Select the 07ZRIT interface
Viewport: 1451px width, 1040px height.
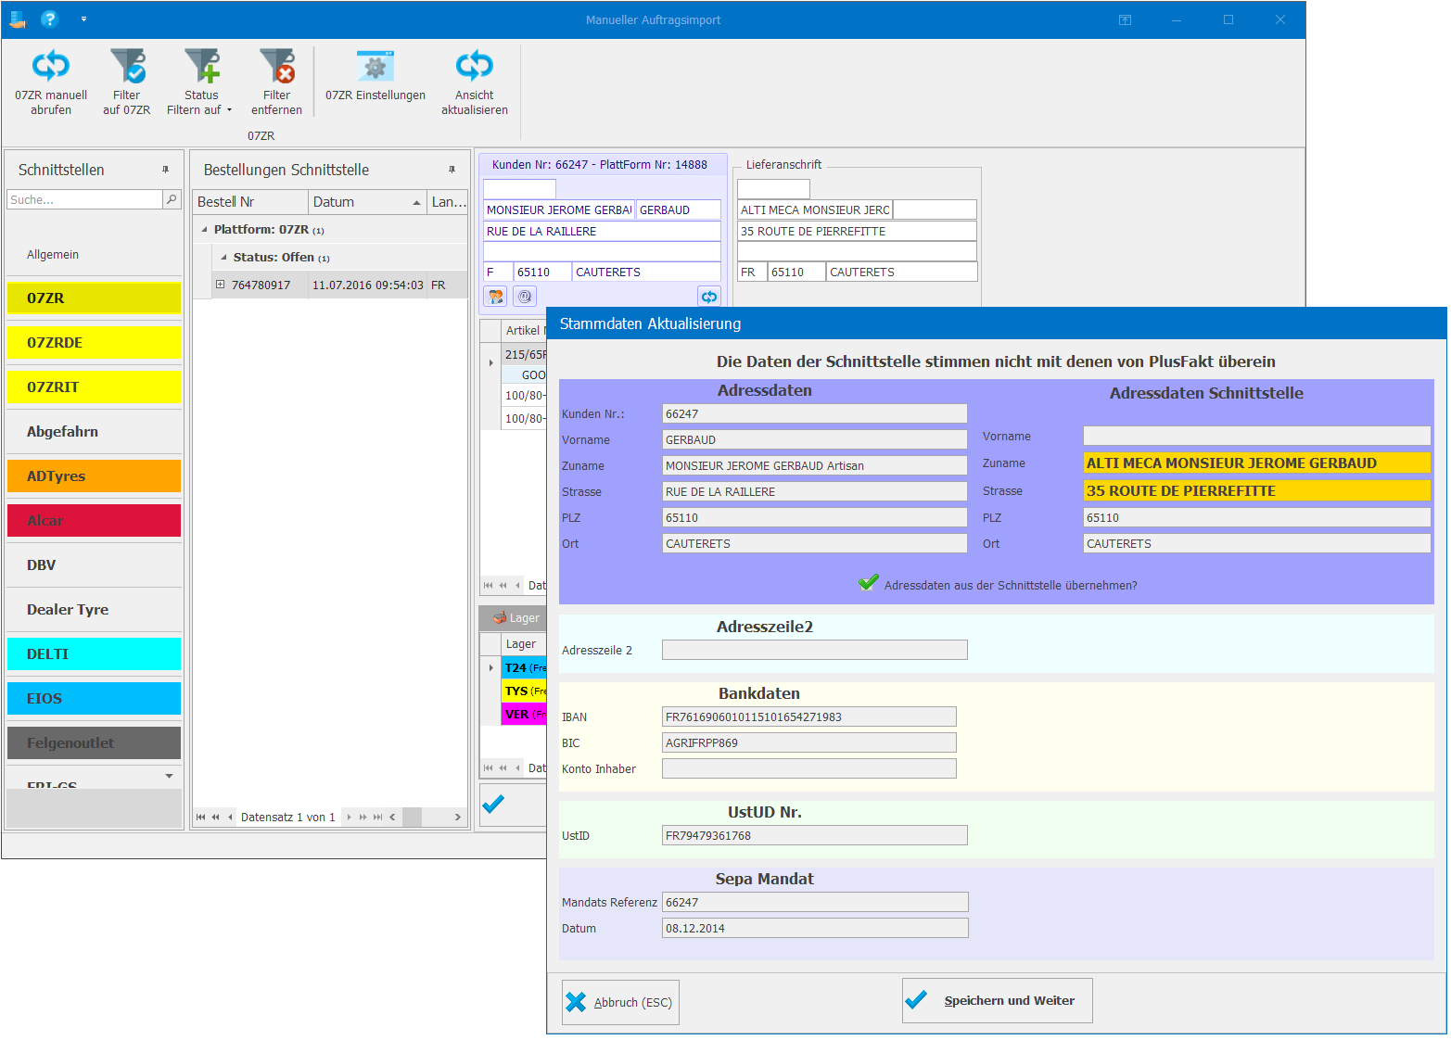94,387
